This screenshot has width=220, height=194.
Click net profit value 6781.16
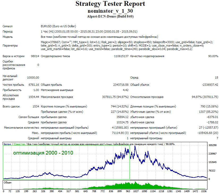(34, 85)
